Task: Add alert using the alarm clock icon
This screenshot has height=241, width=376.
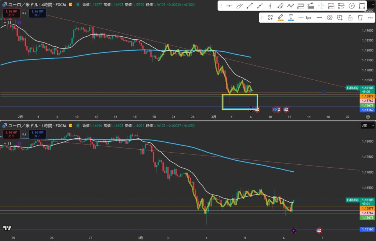Action: (x=340, y=18)
